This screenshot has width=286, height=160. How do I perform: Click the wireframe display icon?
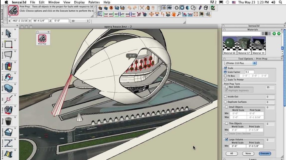176,8
